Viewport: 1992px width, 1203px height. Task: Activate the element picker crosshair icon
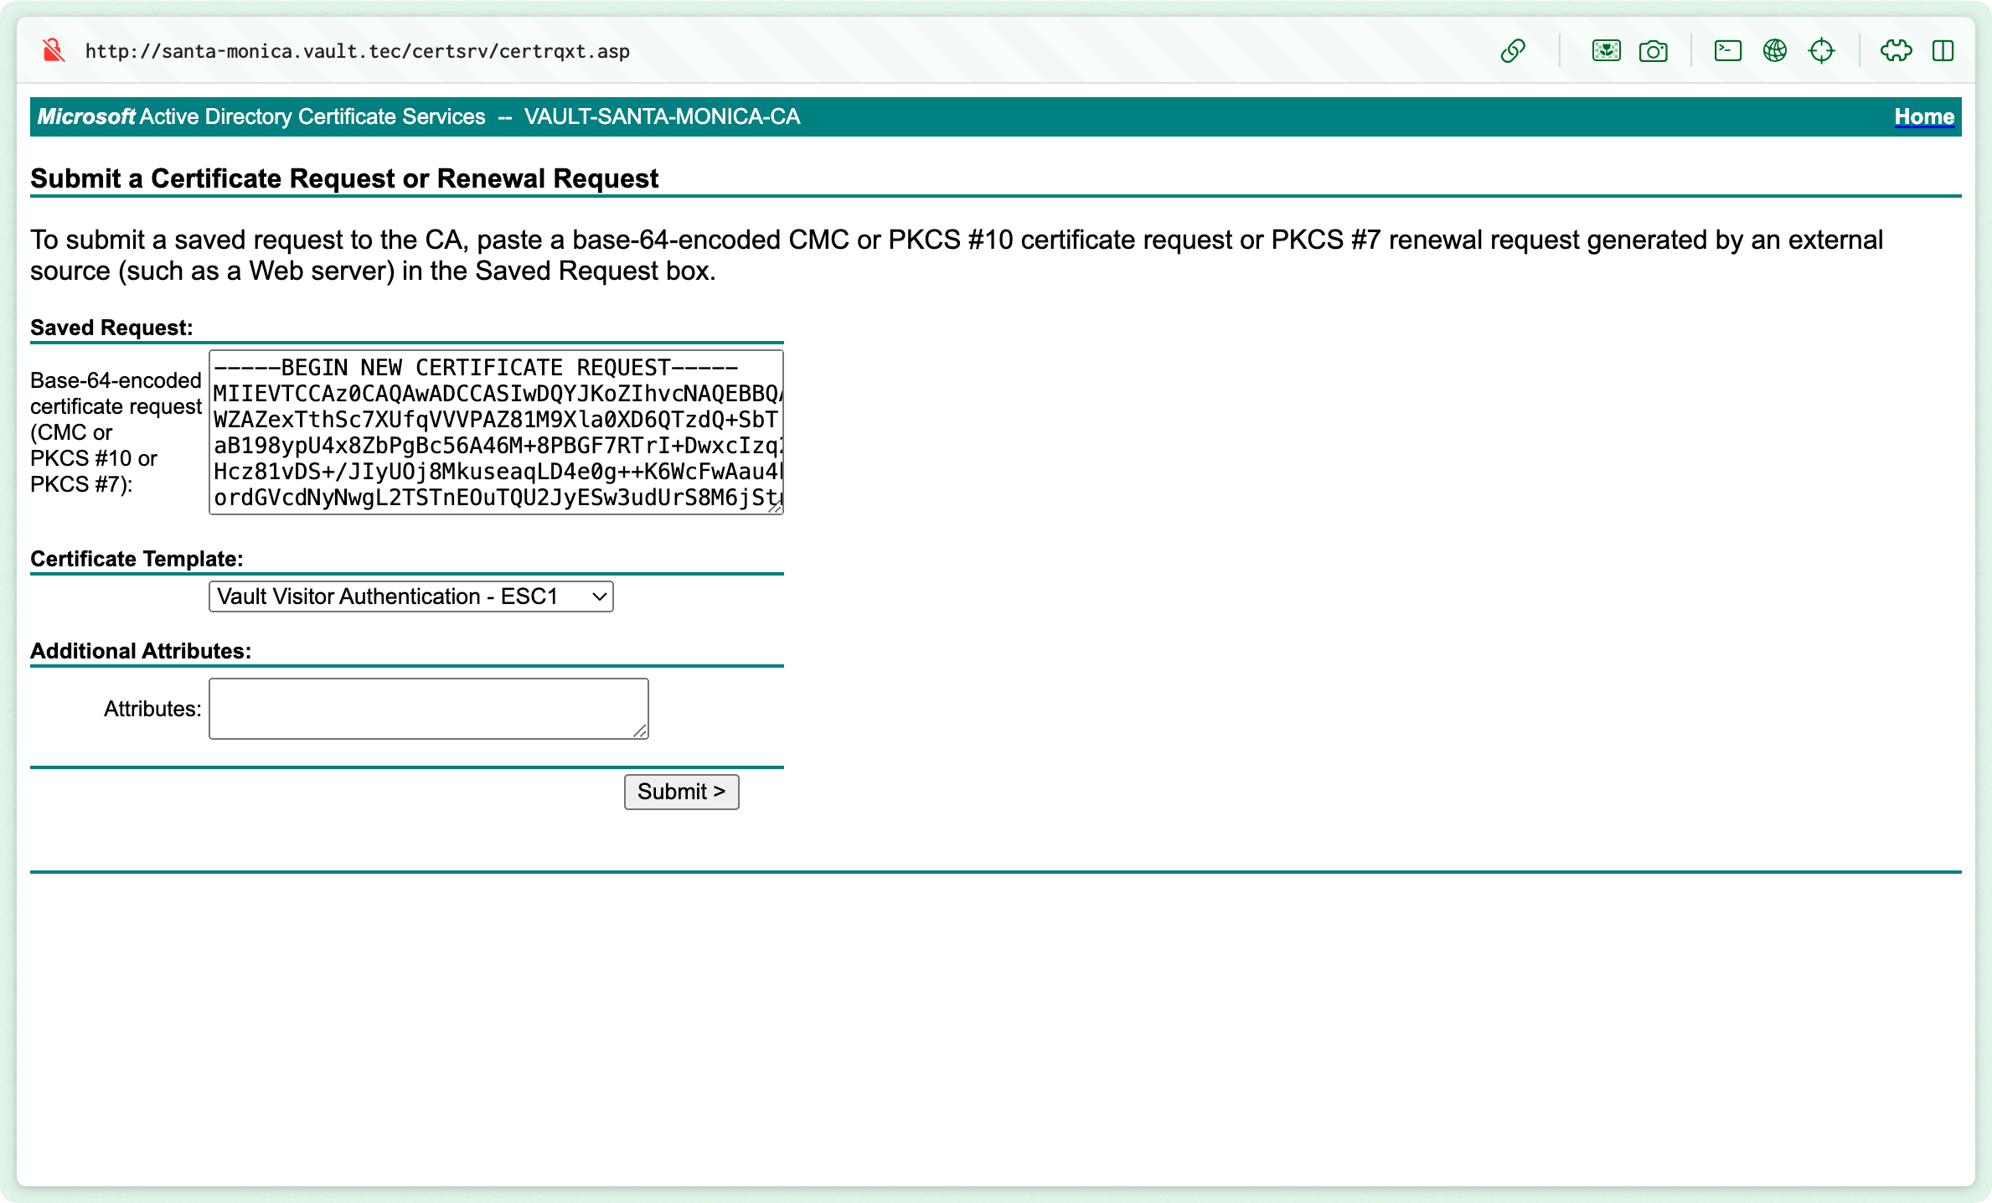pos(1823,50)
